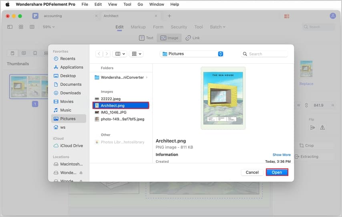Open the Tool menu in menu bar
This screenshot has height=217, width=342.
click(127, 4)
